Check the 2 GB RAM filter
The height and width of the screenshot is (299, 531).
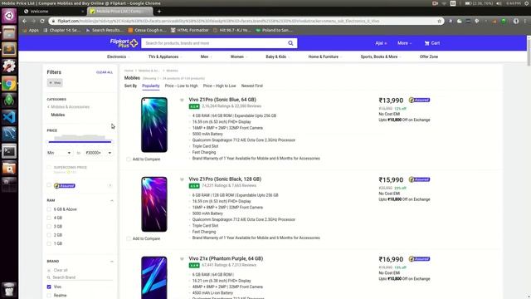[49, 235]
